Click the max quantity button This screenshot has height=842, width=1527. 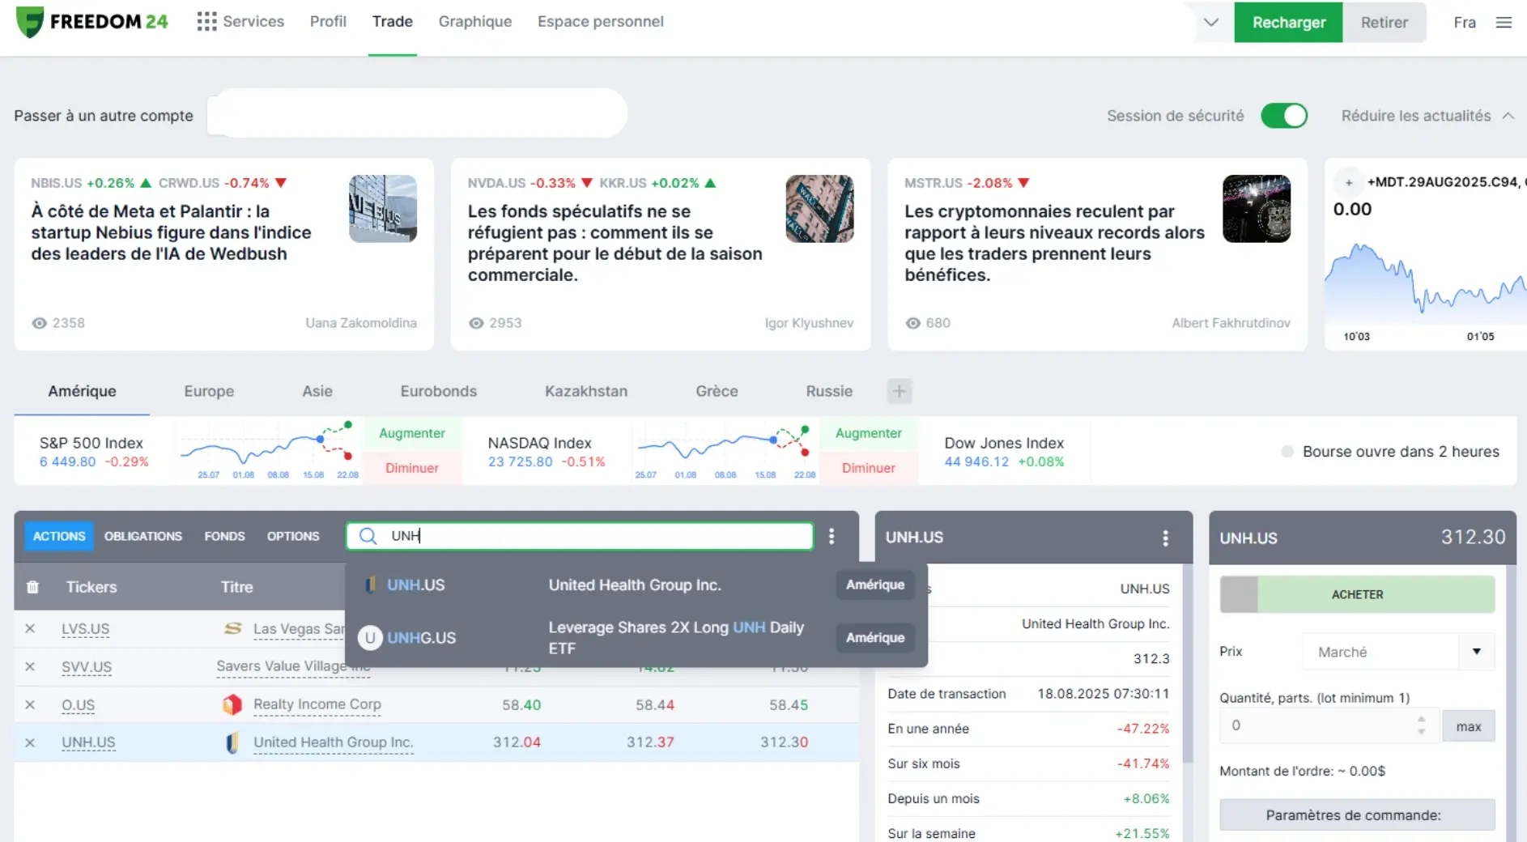click(x=1468, y=726)
